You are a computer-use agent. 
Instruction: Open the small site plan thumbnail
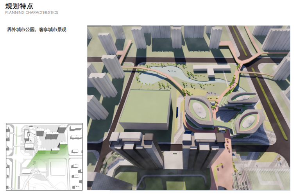pyautogui.click(x=45, y=157)
